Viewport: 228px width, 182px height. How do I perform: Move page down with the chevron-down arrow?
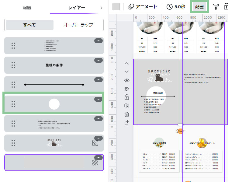pyautogui.click(x=127, y=72)
